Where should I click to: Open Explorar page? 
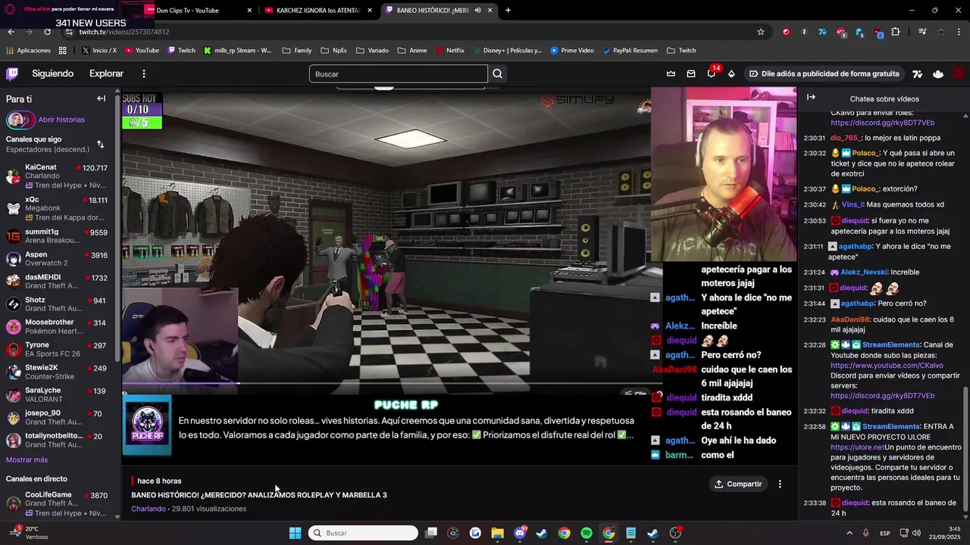point(106,73)
